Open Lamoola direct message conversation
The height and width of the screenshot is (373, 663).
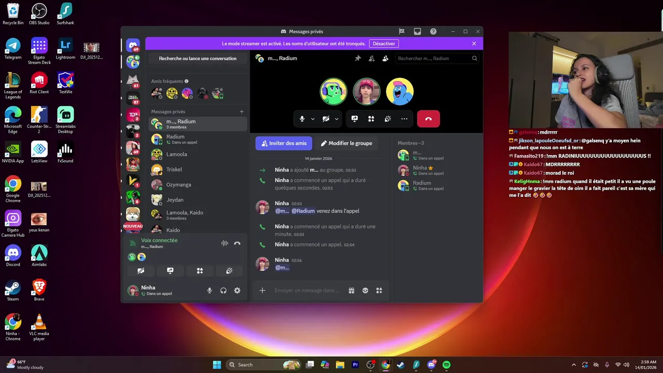click(198, 154)
